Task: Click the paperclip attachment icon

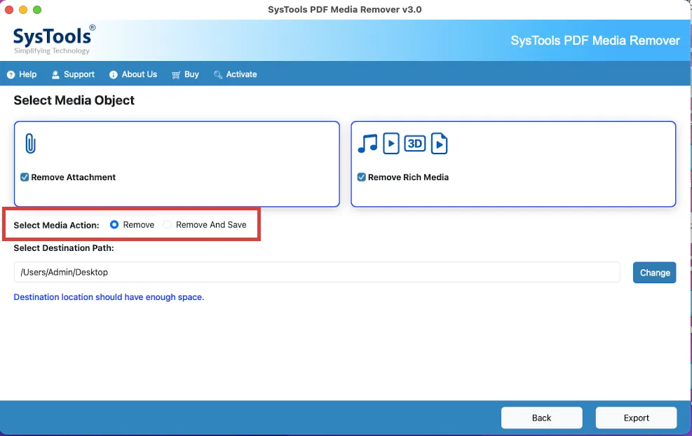Action: point(30,144)
